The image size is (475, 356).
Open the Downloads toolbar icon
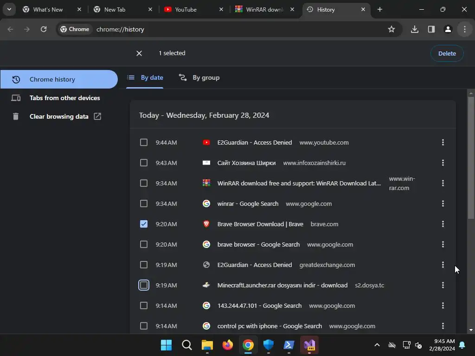414,29
